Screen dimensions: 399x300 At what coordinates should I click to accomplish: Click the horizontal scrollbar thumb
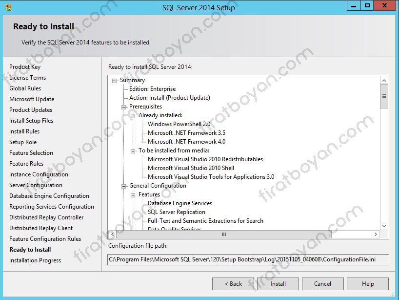pos(224,234)
